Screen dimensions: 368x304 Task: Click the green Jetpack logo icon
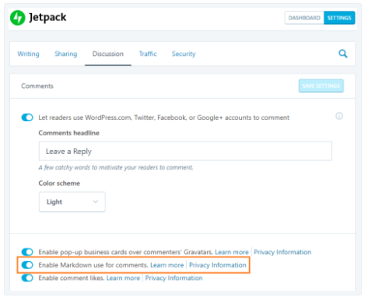click(x=18, y=18)
